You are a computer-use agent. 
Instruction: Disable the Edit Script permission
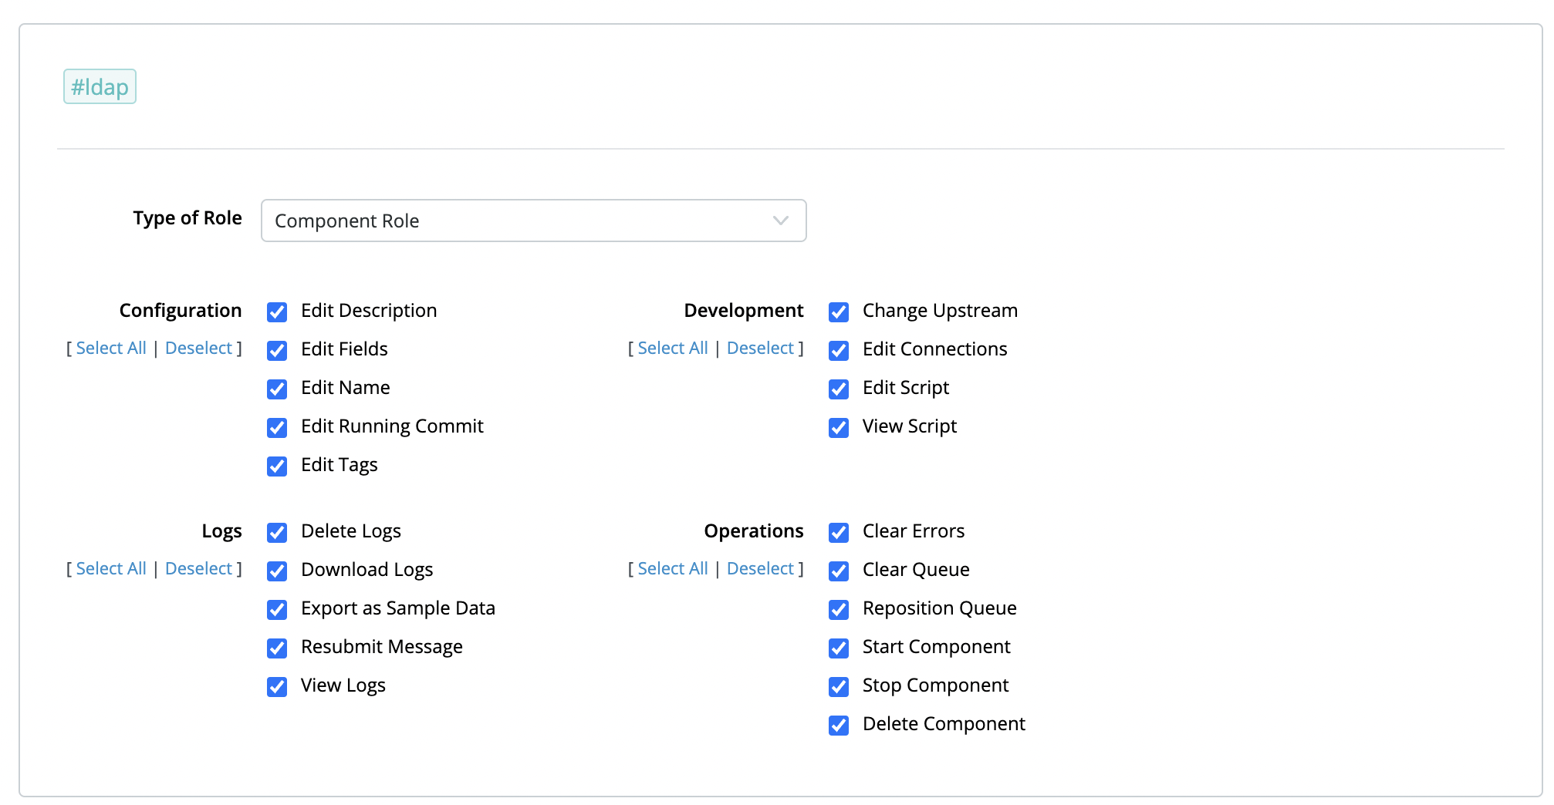[x=839, y=389]
